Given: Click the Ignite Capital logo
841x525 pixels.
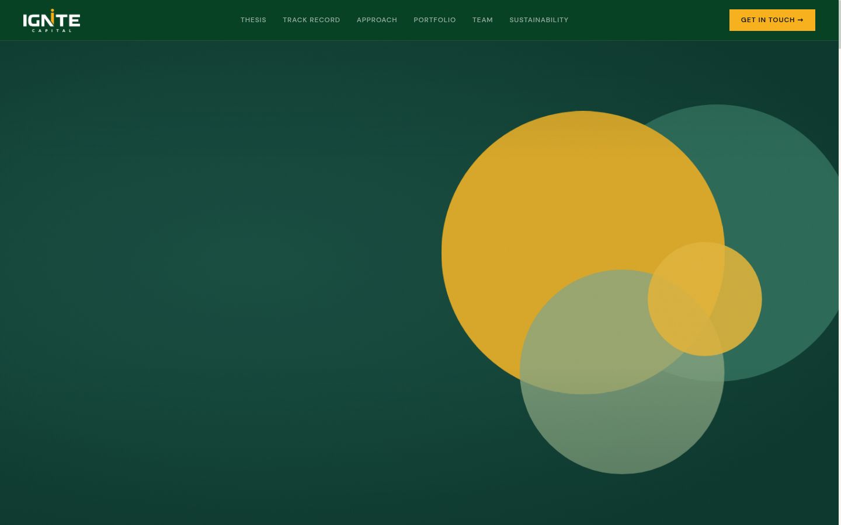Looking at the screenshot, I should [x=51, y=20].
